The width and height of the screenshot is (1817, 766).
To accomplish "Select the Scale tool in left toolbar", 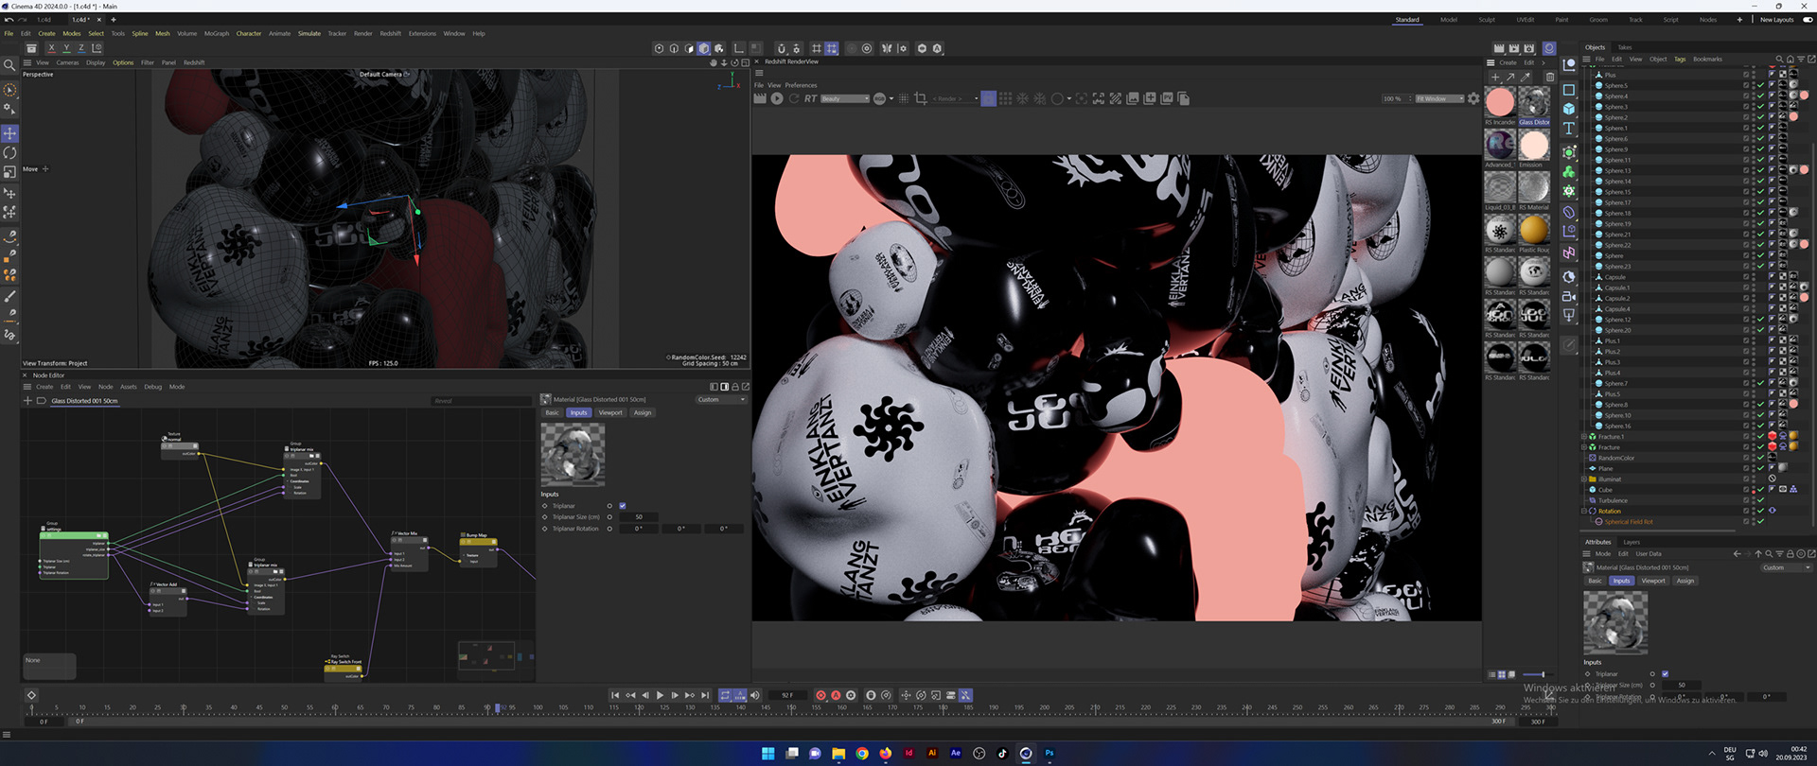I will pyautogui.click(x=9, y=172).
